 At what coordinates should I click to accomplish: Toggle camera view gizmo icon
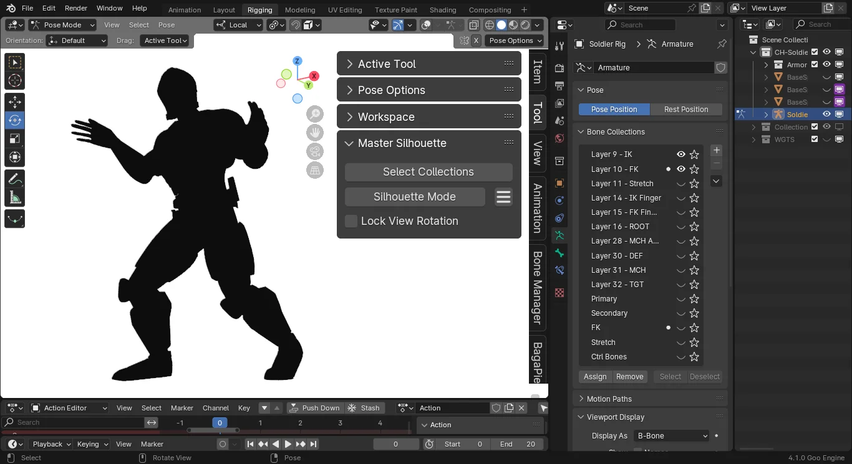click(315, 151)
